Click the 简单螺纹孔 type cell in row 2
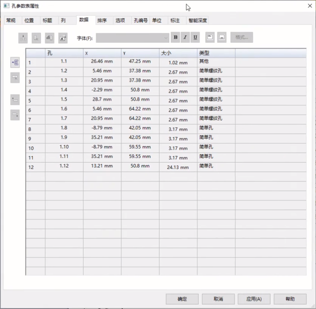 216,72
